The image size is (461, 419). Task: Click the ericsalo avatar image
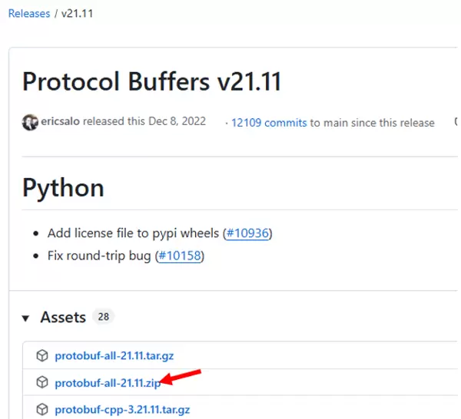30,122
